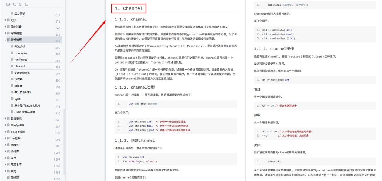
Task: Click bookmark icon beside 并发安全和锁
Action: pyautogui.click(x=12, y=92)
